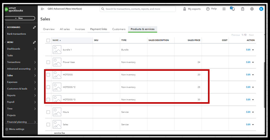Click the HOTDOG image placeholder
The height and width of the screenshot is (140, 270).
coord(57,75)
